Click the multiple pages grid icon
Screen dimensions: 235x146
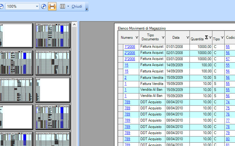pos(62,6)
